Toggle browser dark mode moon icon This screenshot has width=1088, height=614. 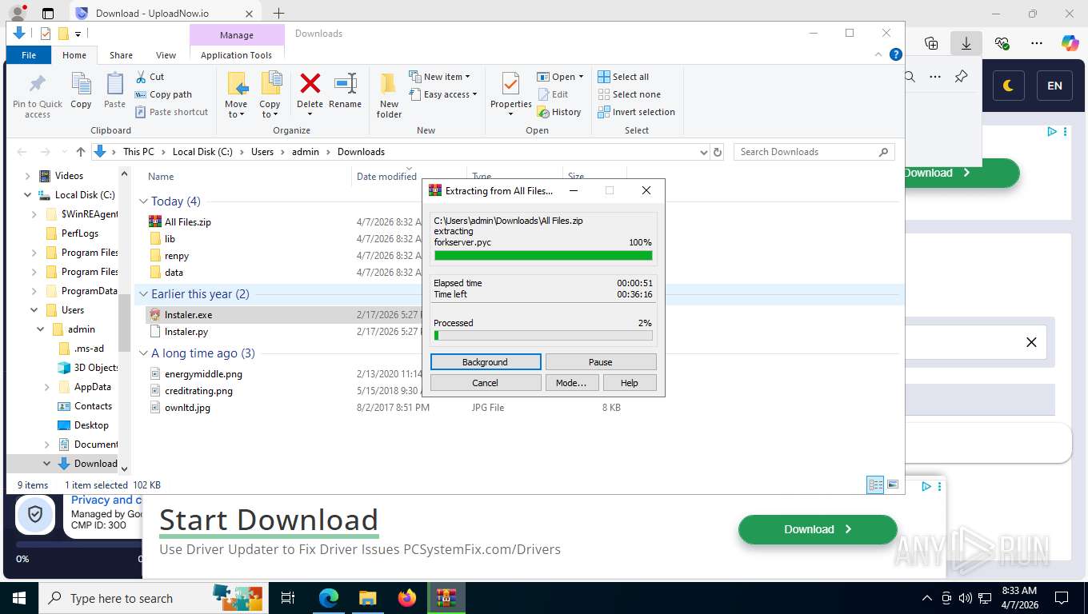[x=1009, y=86]
